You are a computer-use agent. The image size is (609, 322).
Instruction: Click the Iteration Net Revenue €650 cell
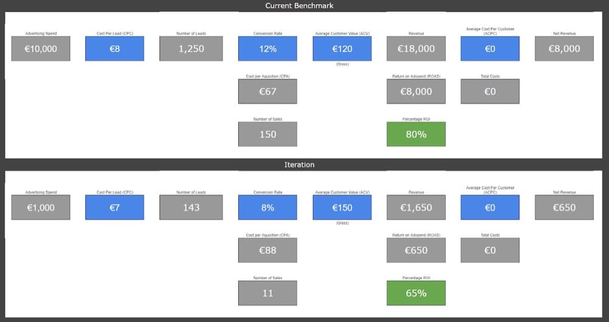coord(564,207)
